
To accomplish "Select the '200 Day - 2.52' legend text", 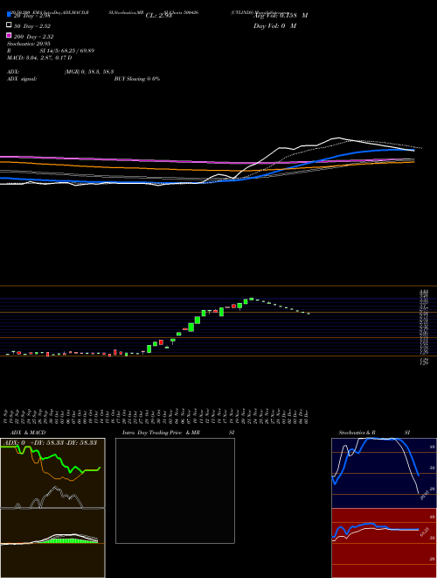I will tap(33, 37).
